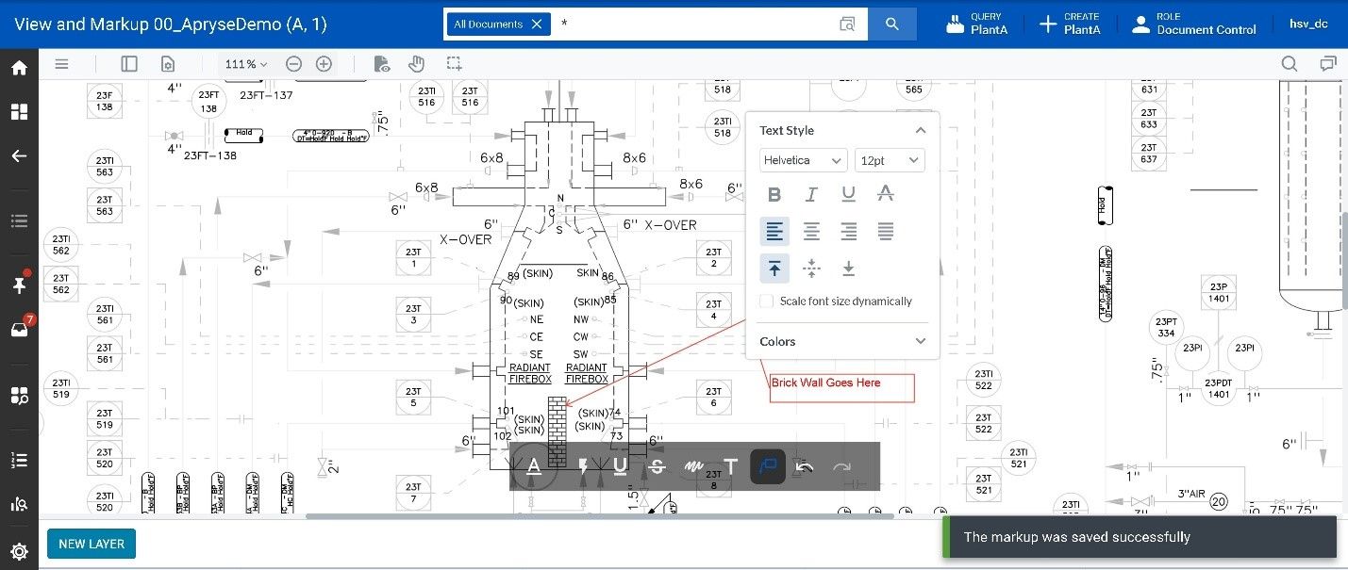Toggle Italic in Text Style panel
This screenshot has height=570, width=1348.
click(811, 194)
